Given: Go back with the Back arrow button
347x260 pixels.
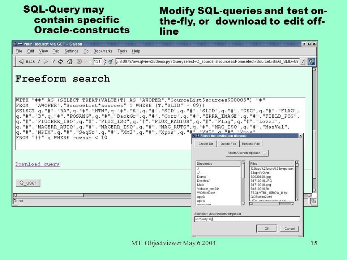Looking at the screenshot, I should click(x=27, y=61).
